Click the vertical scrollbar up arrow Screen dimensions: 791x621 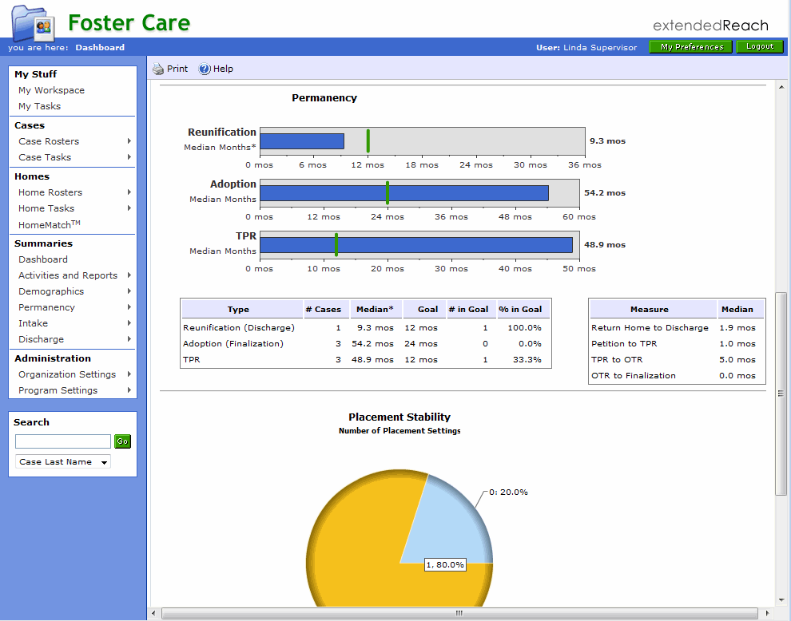click(781, 87)
